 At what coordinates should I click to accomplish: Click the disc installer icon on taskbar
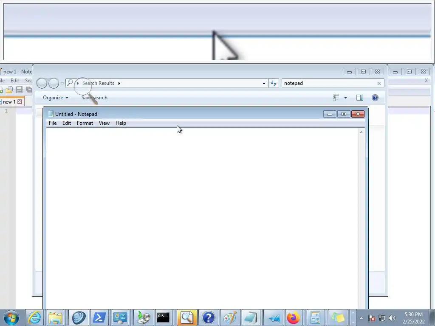(144, 318)
